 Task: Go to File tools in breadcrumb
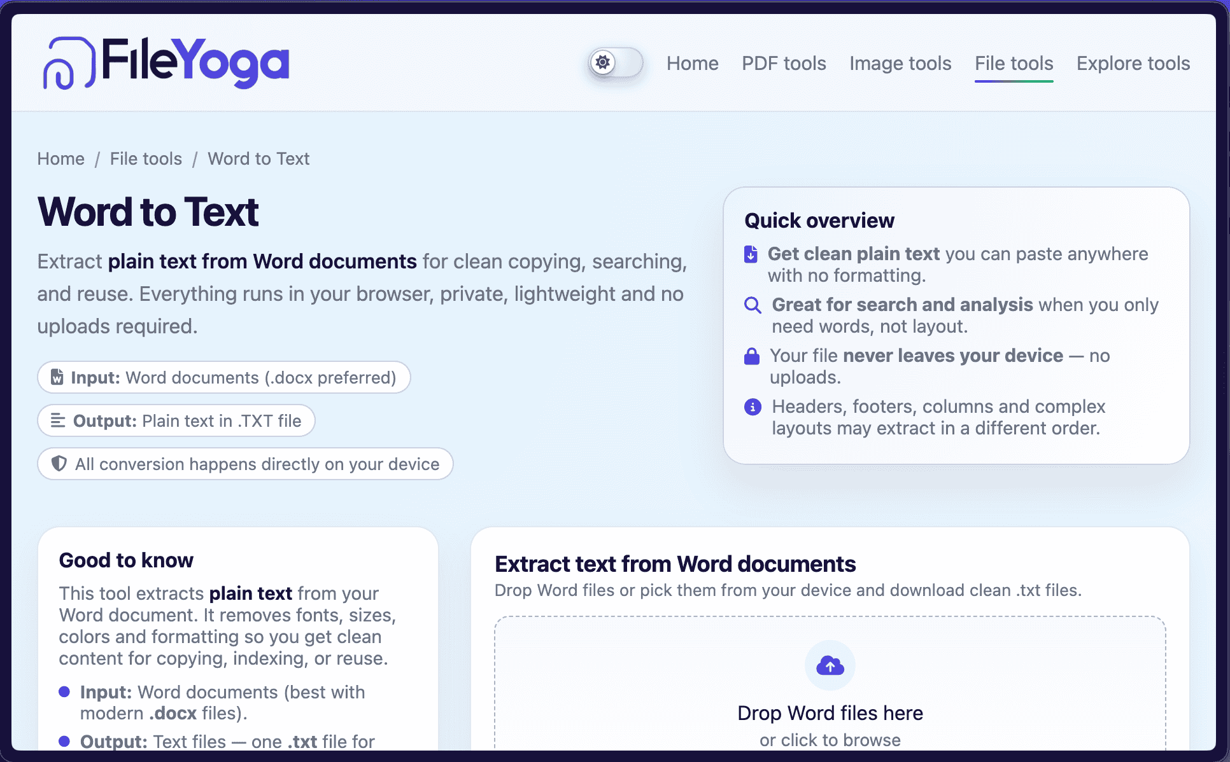pos(146,158)
